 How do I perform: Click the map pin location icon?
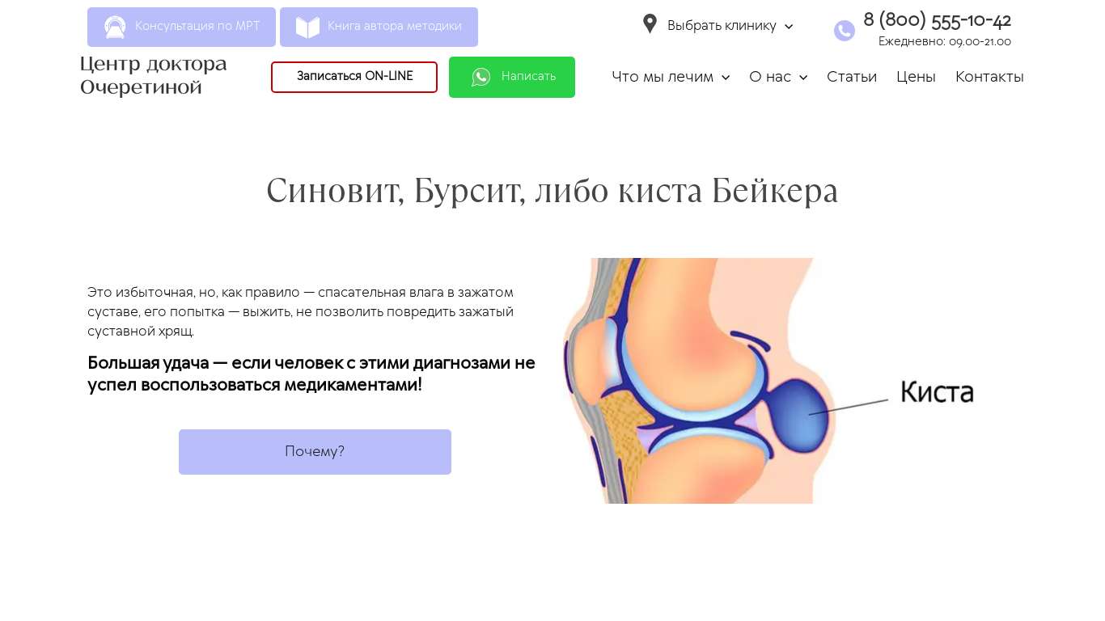point(650,24)
